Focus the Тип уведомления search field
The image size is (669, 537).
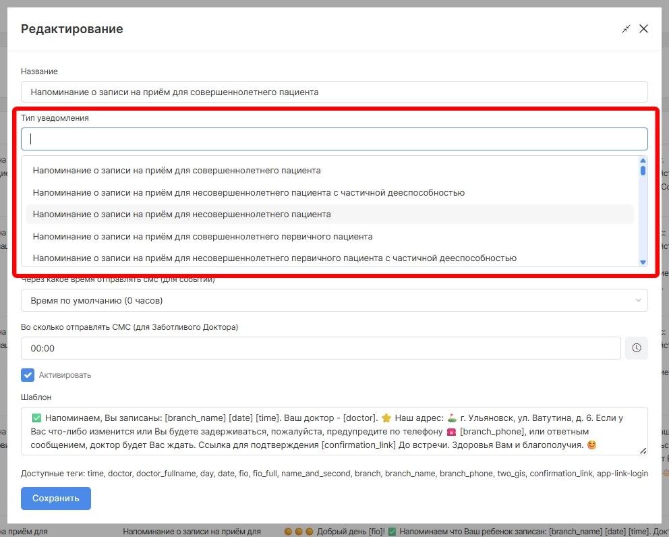(x=333, y=139)
